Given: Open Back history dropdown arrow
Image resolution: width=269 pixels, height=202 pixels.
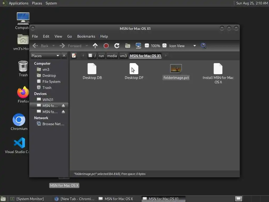Looking at the screenshot, I should [x=54, y=46].
